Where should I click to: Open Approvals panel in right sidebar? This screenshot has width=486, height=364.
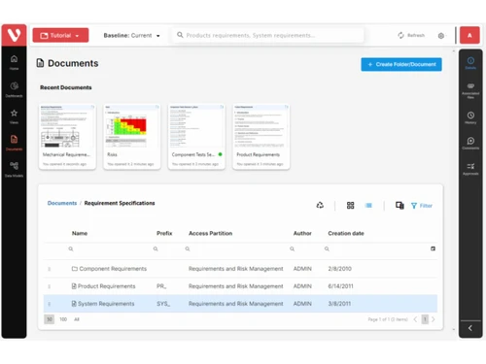click(x=470, y=169)
